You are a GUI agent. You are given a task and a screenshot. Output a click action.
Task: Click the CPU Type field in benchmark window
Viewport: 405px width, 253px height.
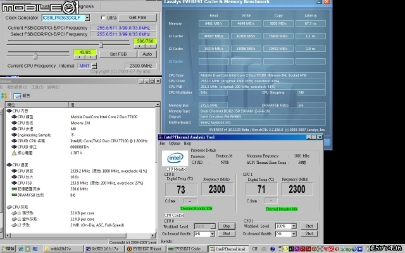(x=262, y=75)
